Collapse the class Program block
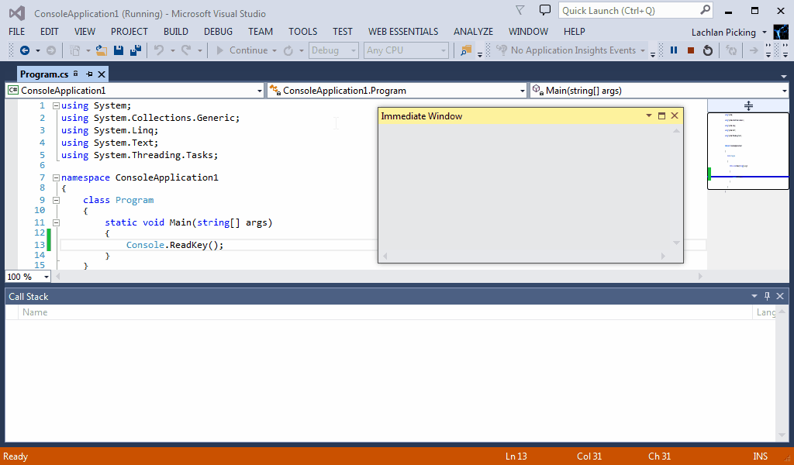 56,201
